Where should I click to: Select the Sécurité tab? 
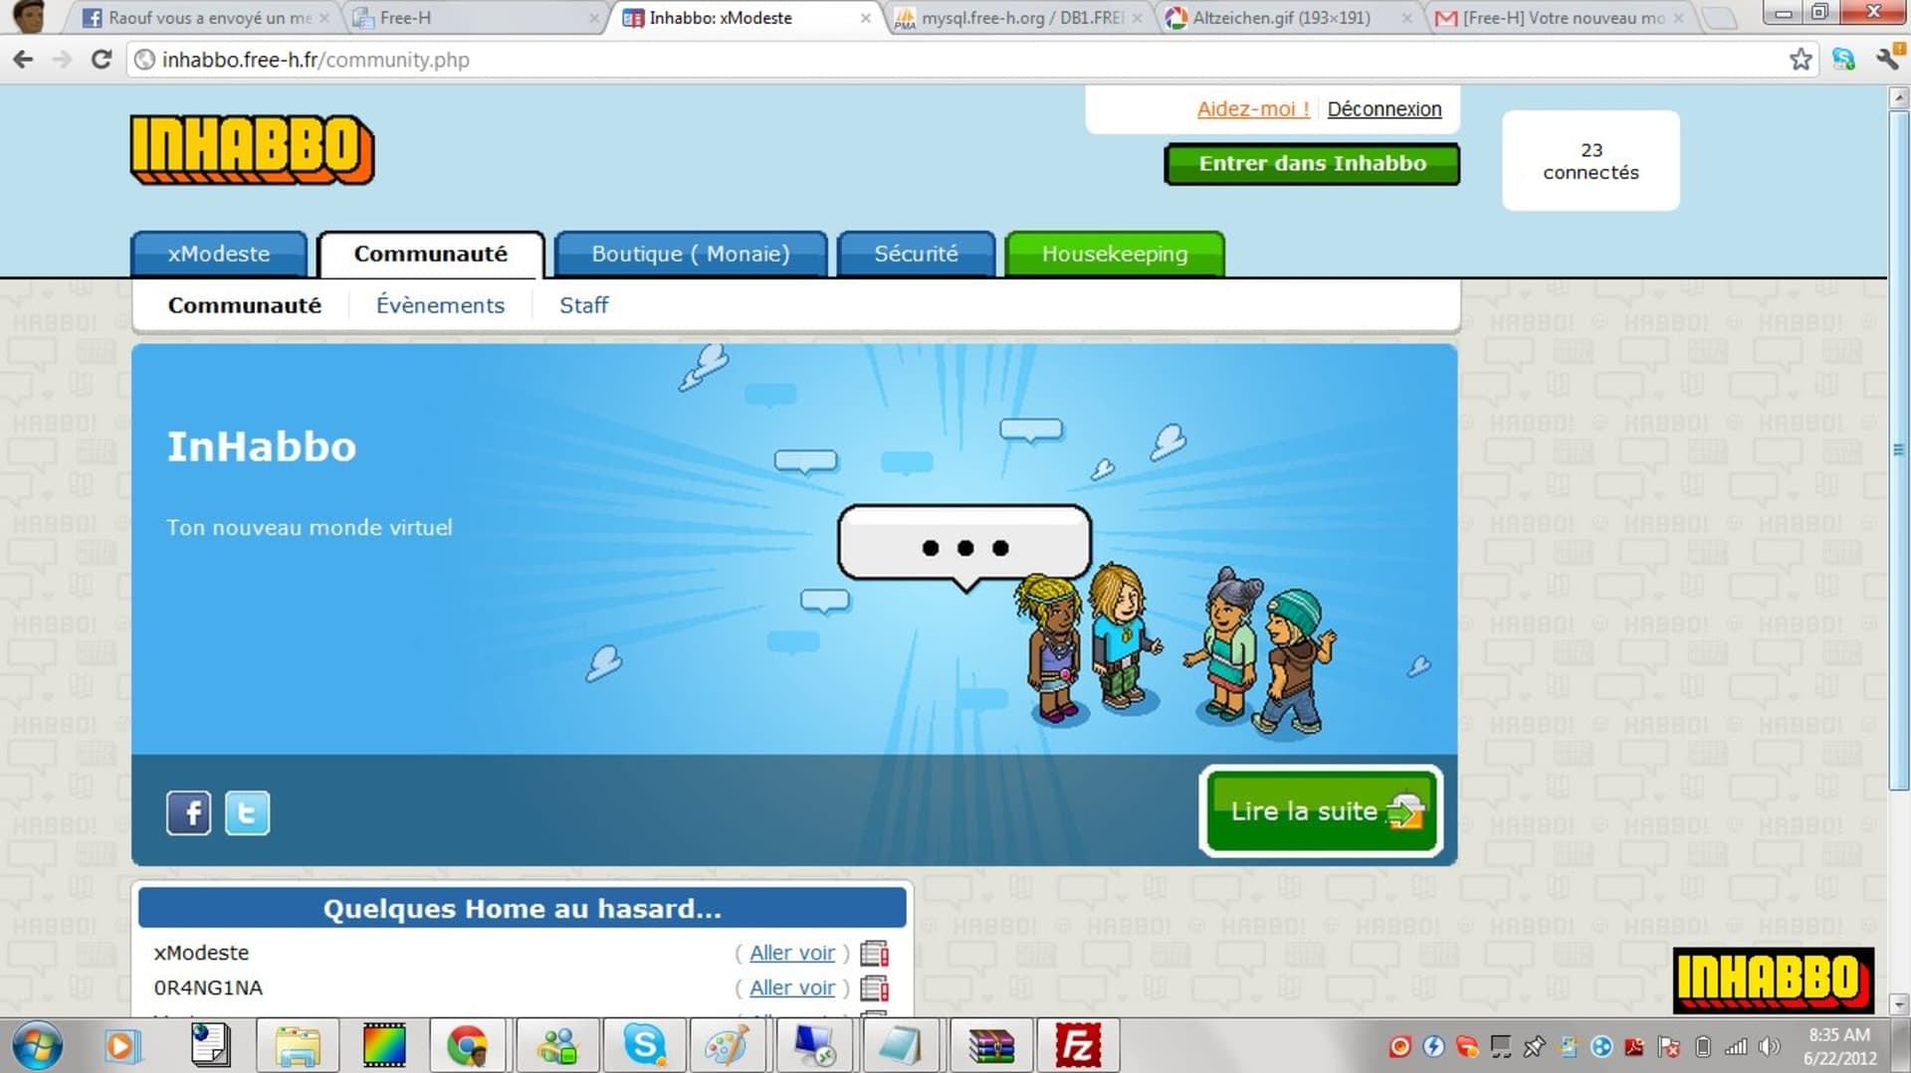(x=916, y=254)
